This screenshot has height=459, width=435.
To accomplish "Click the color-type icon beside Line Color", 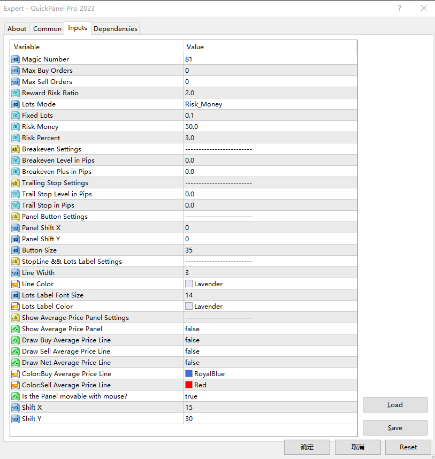I will (16, 284).
